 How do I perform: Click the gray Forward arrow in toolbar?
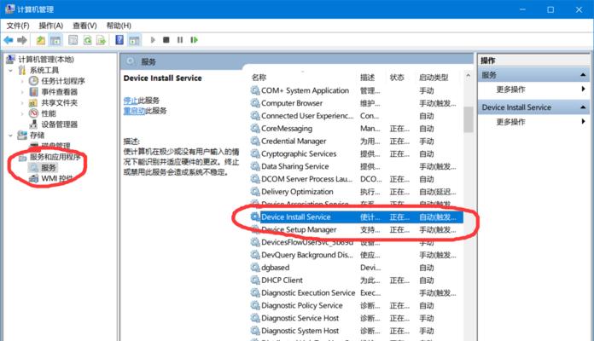pos(22,40)
